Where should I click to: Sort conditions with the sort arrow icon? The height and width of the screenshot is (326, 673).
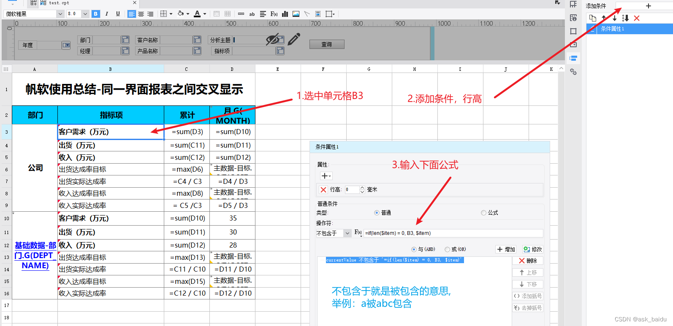(x=626, y=18)
